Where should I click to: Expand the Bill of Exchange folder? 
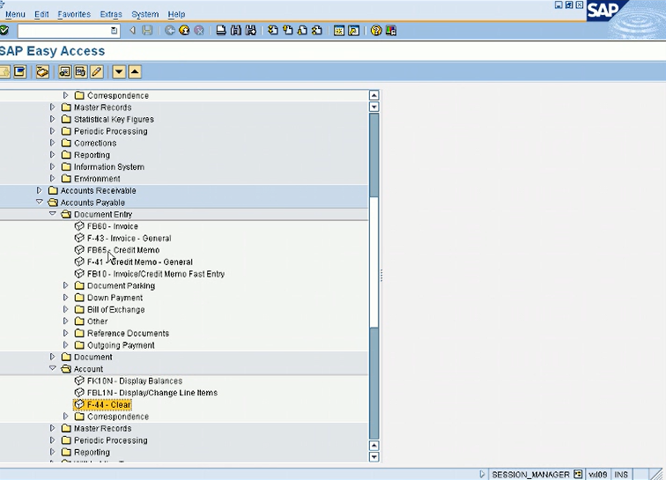[66, 309]
